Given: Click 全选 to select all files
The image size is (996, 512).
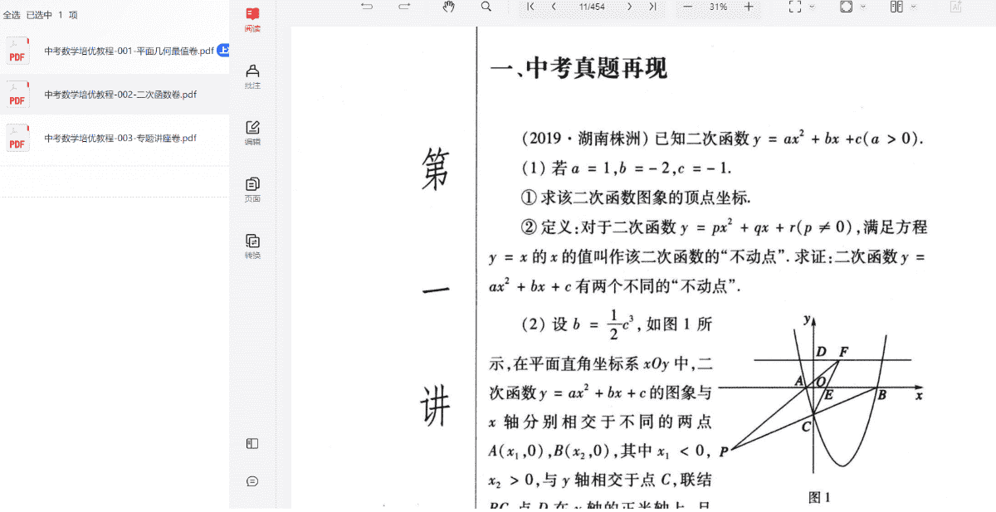Looking at the screenshot, I should click(x=12, y=15).
